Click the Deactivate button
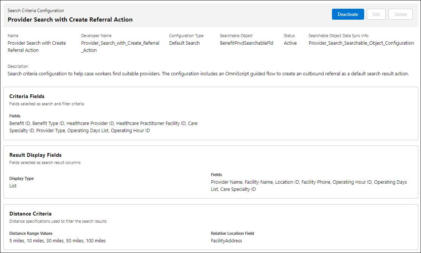Image resolution: width=421 pixels, height=253 pixels. [x=347, y=14]
